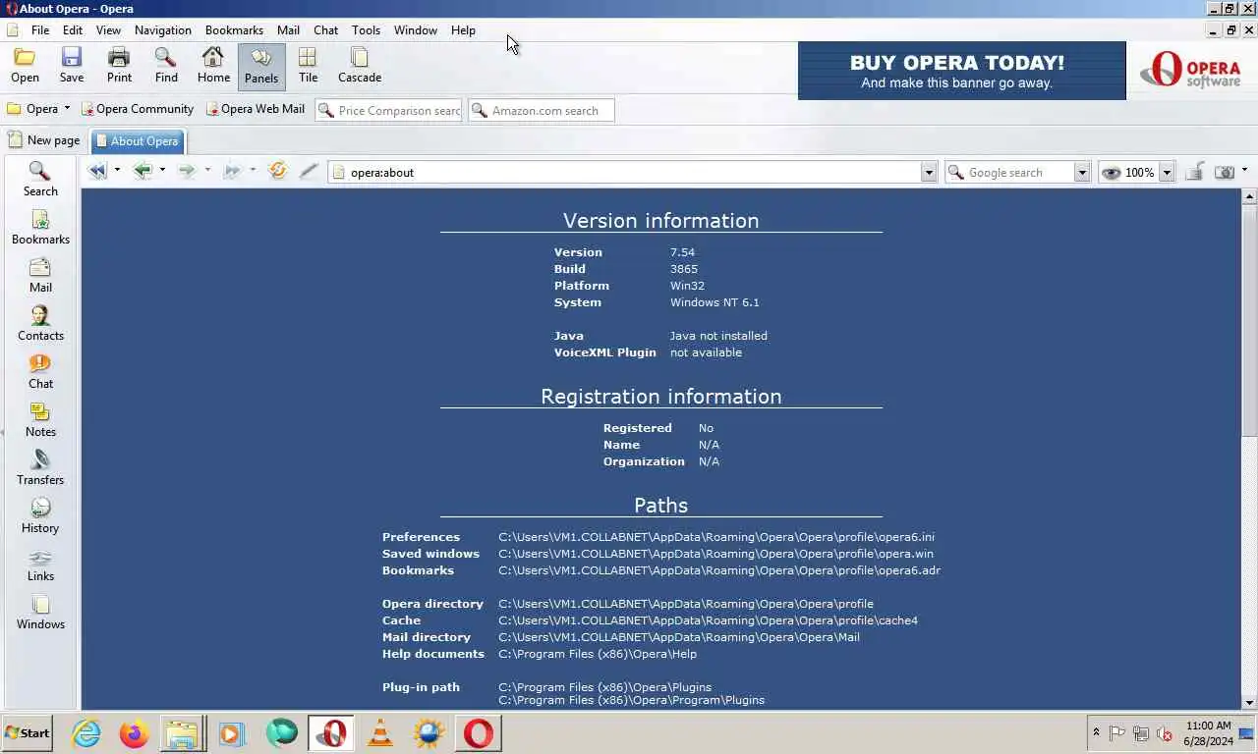Click the Save toolbar icon

click(x=72, y=66)
